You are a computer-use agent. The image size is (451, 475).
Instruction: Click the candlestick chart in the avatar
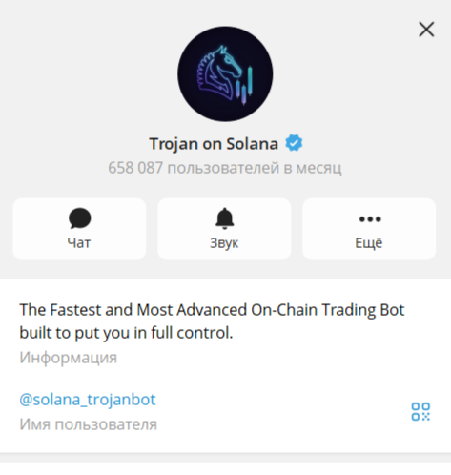(x=244, y=85)
